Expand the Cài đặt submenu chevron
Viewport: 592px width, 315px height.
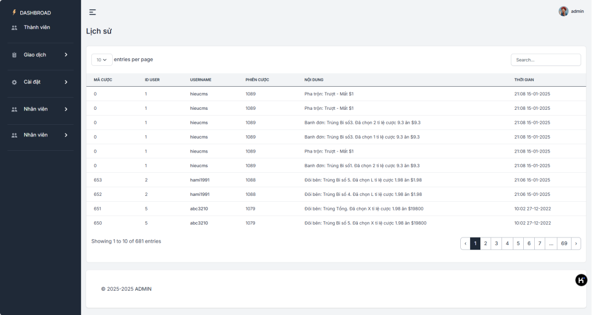(66, 82)
